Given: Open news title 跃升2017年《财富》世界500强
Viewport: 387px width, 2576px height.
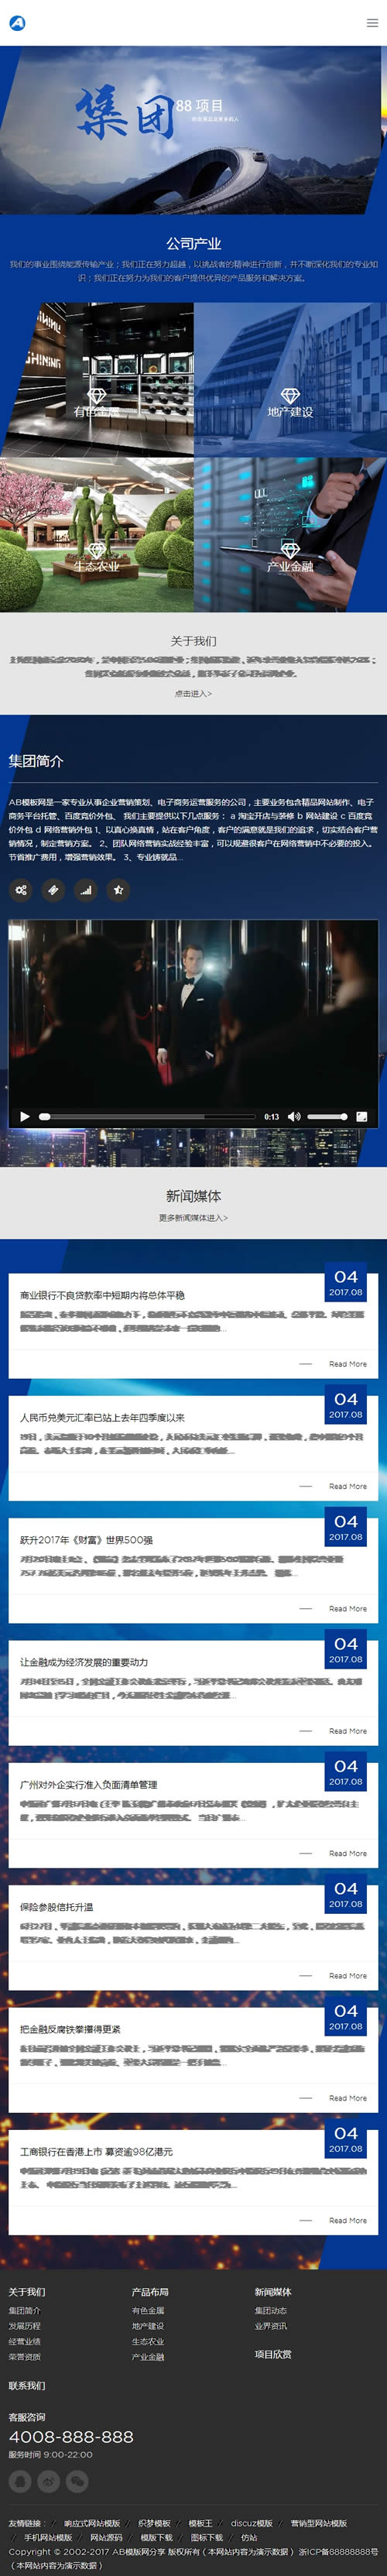Looking at the screenshot, I should click(87, 1540).
